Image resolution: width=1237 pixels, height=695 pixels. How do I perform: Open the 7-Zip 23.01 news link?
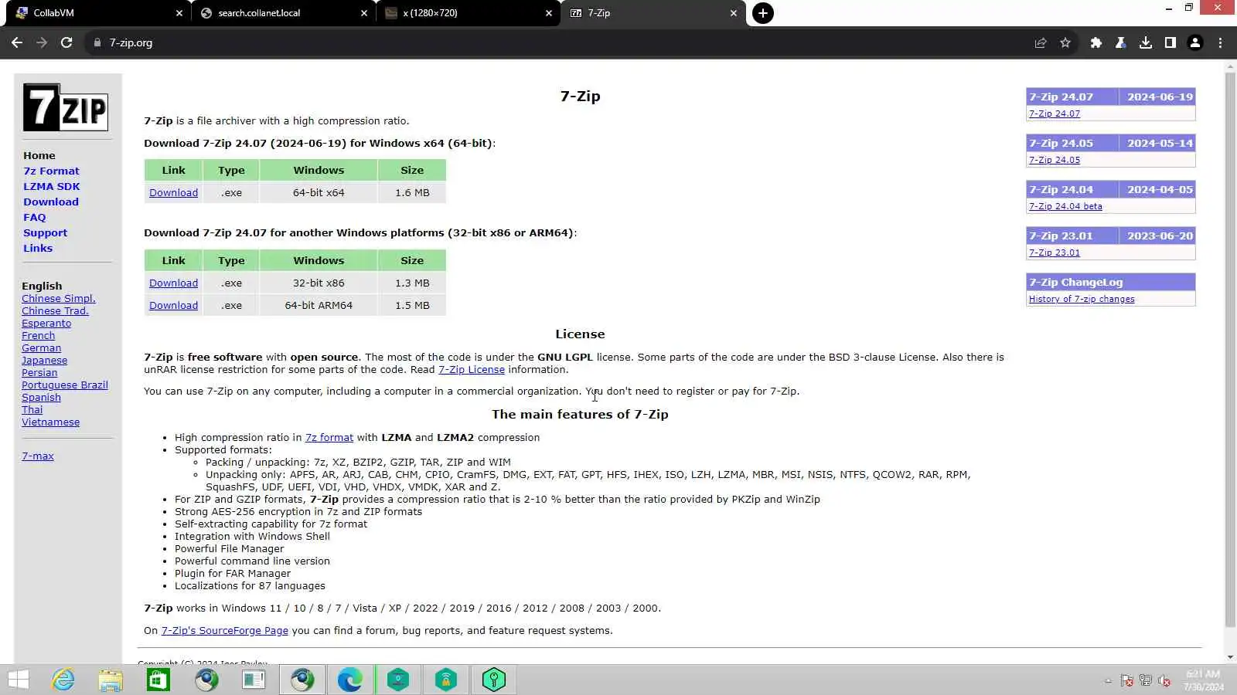click(1055, 253)
